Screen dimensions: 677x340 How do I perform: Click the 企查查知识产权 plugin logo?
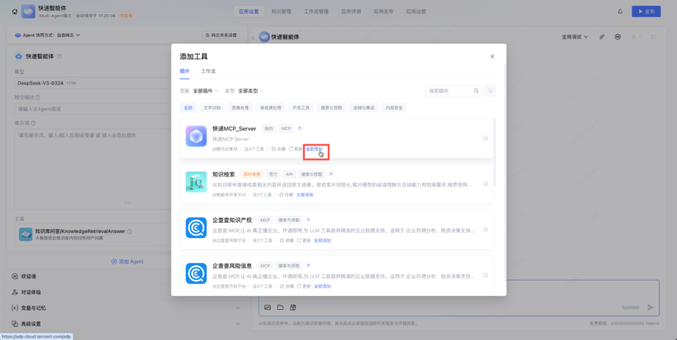pyautogui.click(x=196, y=228)
